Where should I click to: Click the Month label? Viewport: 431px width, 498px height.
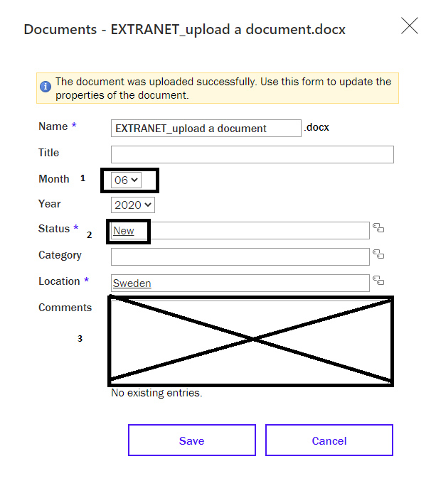click(54, 179)
